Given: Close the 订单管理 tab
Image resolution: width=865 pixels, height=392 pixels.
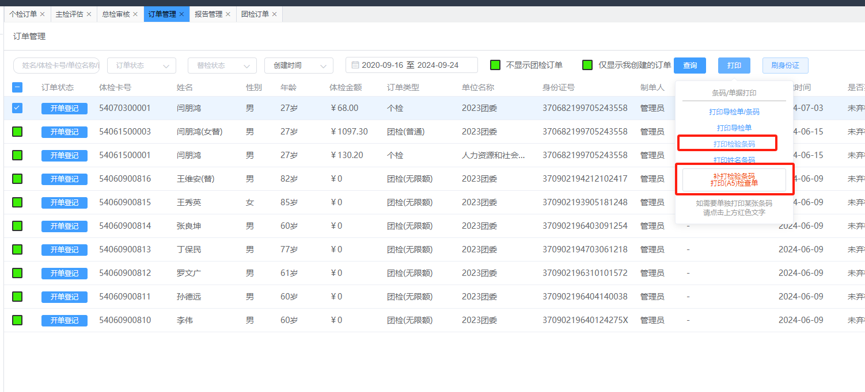Looking at the screenshot, I should click(181, 14).
